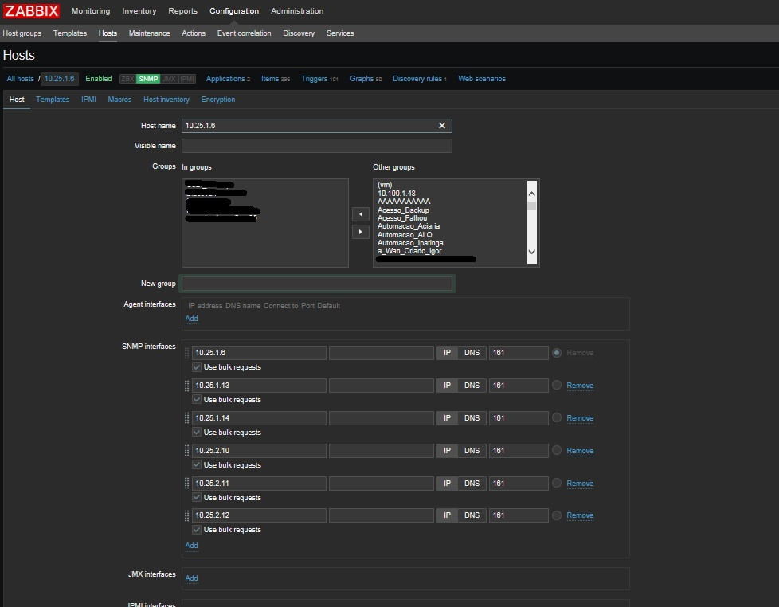This screenshot has width=779, height=607.
Task: Clear the Host name field with X icon
Action: pyautogui.click(x=442, y=126)
